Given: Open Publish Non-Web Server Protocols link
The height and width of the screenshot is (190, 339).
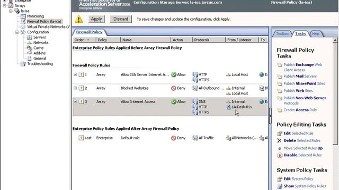Looking at the screenshot, I should (305, 101).
